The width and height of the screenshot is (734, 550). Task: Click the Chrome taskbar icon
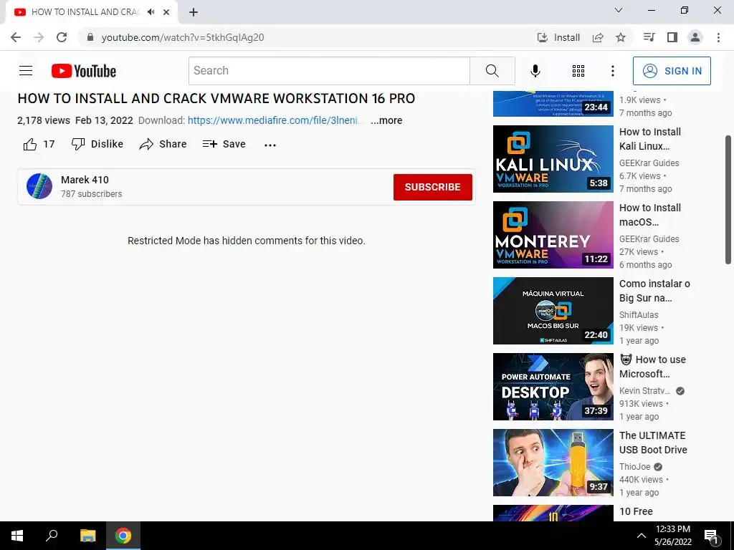123,536
